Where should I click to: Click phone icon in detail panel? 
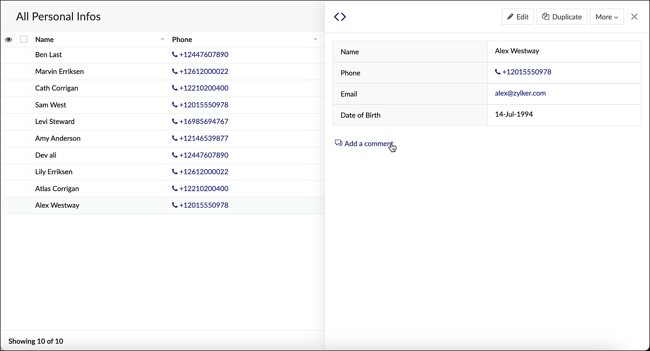pos(498,72)
